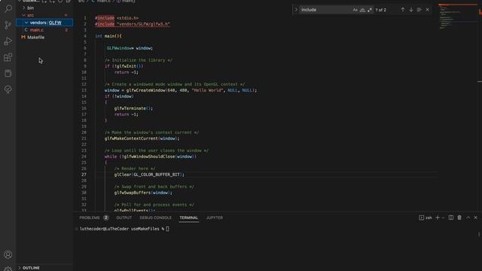Switch to the Jupyter tab

(x=215, y=218)
